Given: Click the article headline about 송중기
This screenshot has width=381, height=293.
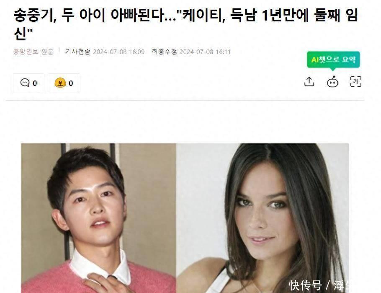Looking at the screenshot, I should (185, 24).
